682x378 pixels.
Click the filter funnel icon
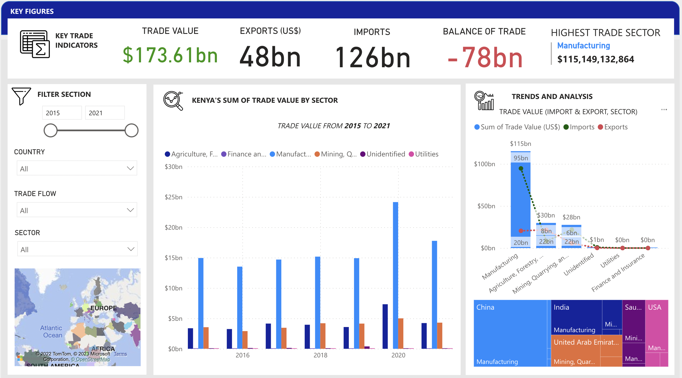[21, 95]
